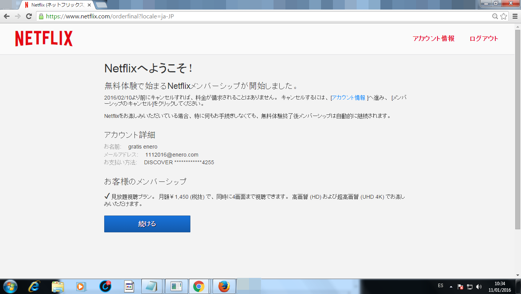Click the name text gratis enero
Screen dimensions: 521x294
143,147
